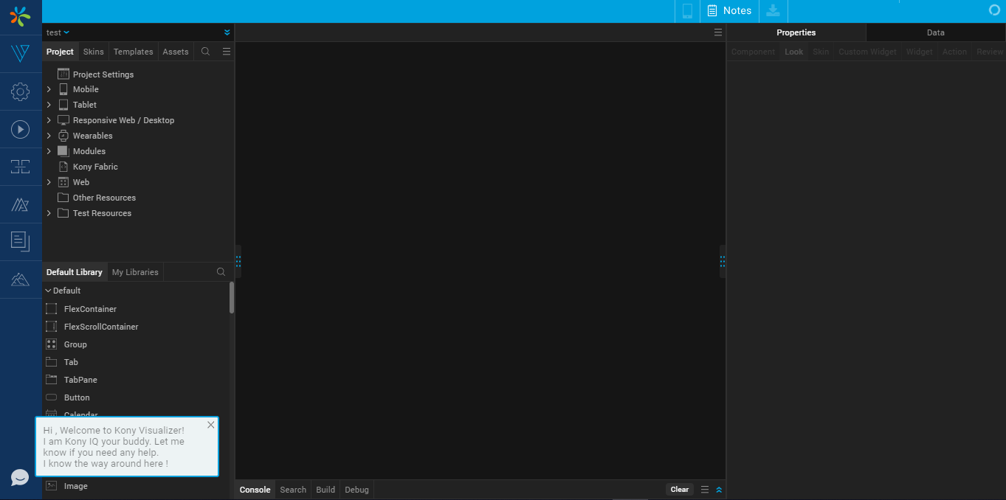Open the console panel hamburger menu
Viewport: 1006px width, 500px height.
click(x=705, y=490)
